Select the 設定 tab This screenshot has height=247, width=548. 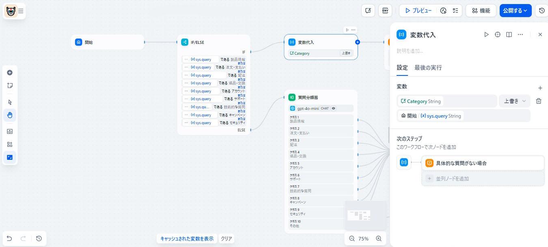402,68
